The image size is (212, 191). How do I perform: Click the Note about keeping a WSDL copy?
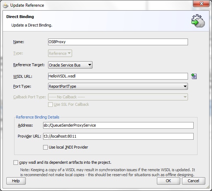pyautogui.click(x=107, y=172)
